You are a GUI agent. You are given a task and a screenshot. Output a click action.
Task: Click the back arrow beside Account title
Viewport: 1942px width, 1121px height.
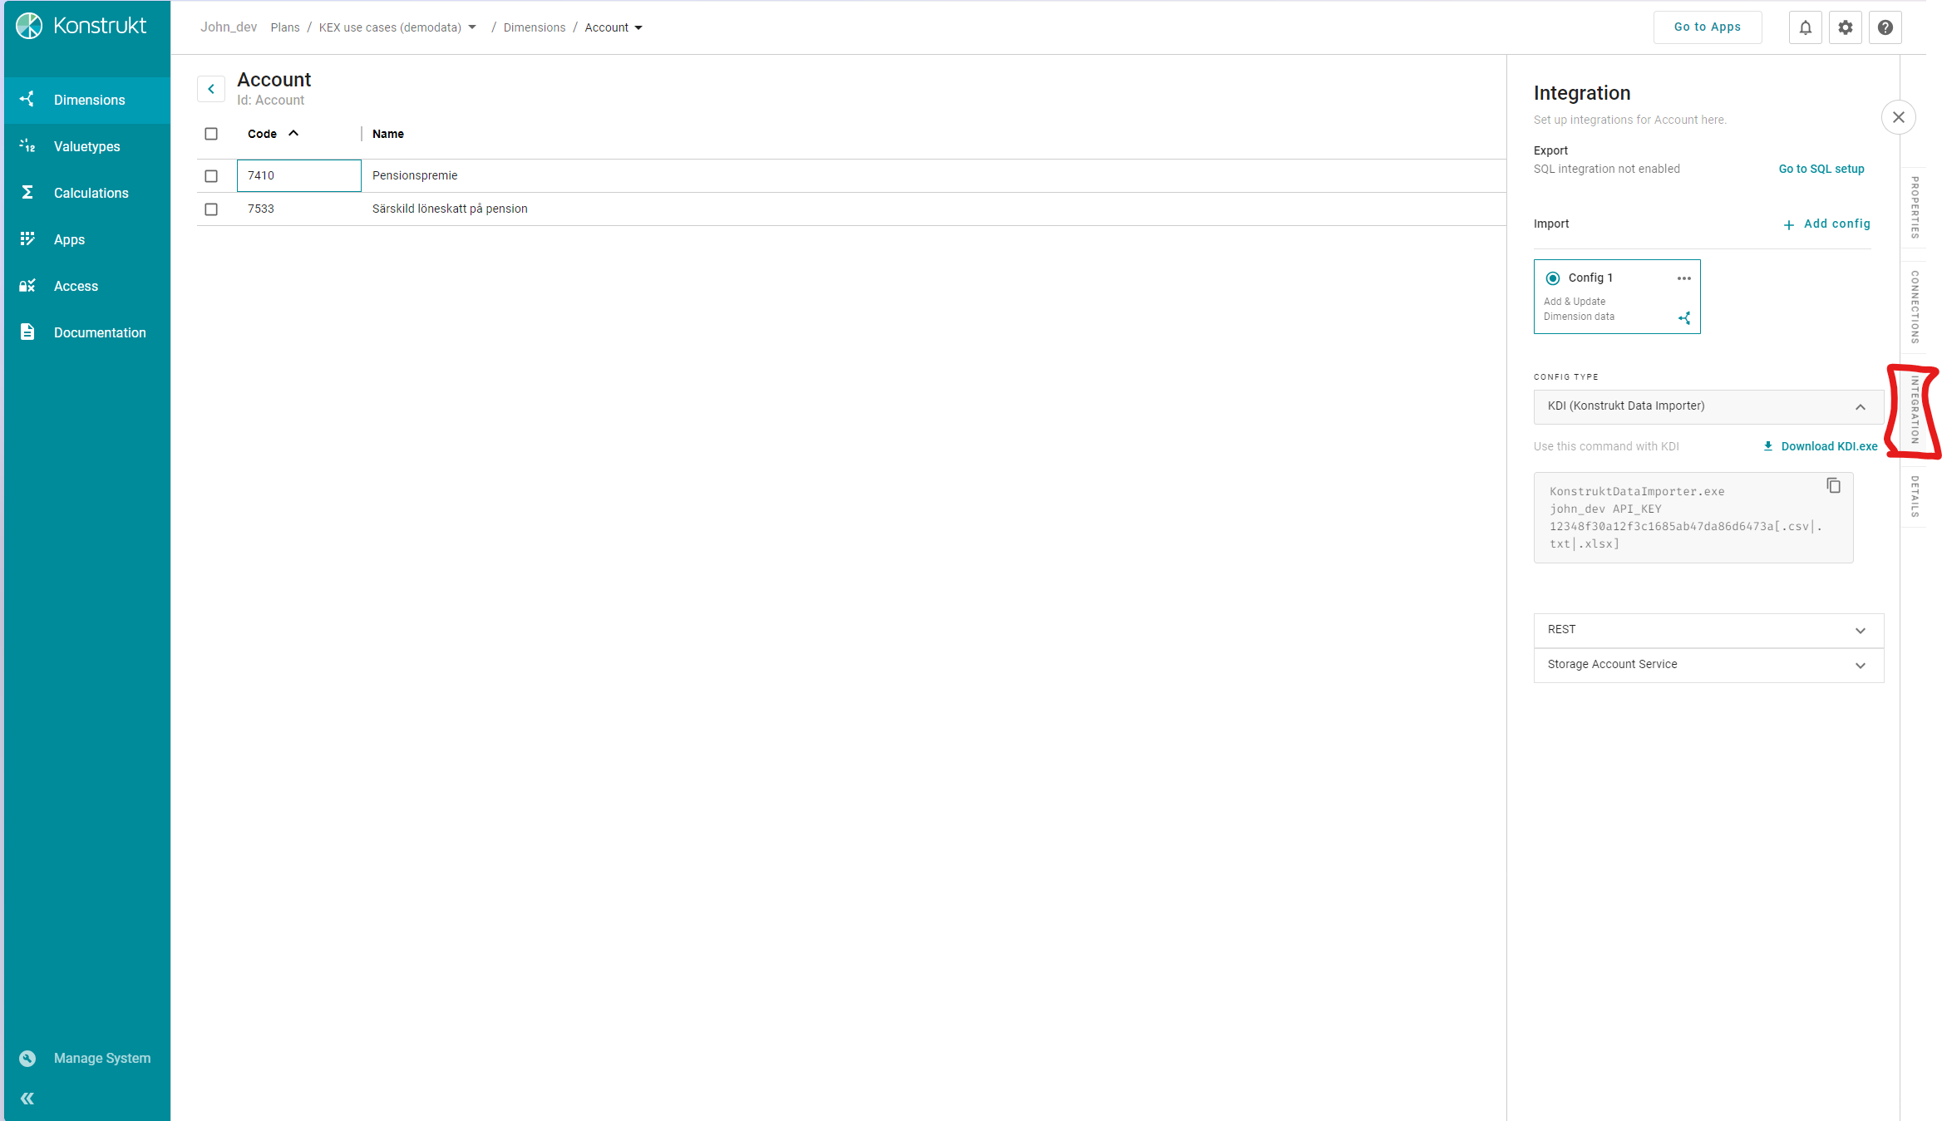[x=211, y=89]
